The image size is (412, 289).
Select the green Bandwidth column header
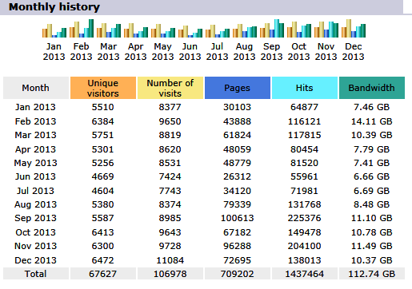coord(372,88)
